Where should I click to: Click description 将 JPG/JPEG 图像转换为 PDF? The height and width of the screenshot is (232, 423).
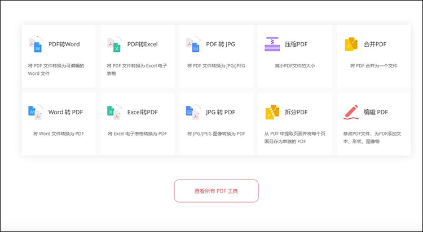pyautogui.click(x=216, y=133)
